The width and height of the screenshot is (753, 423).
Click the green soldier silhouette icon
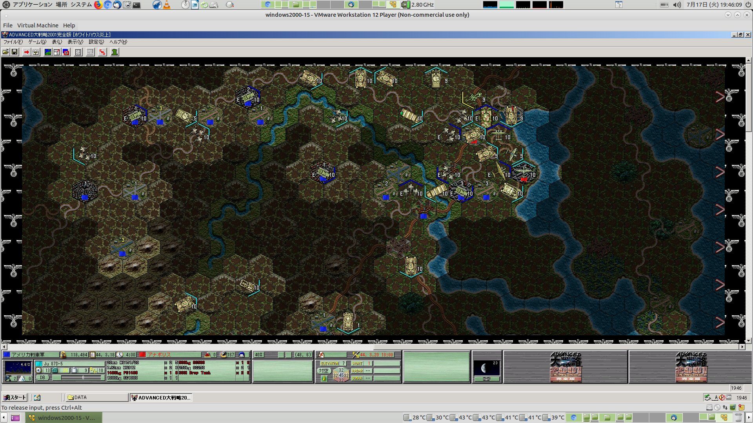pos(115,52)
